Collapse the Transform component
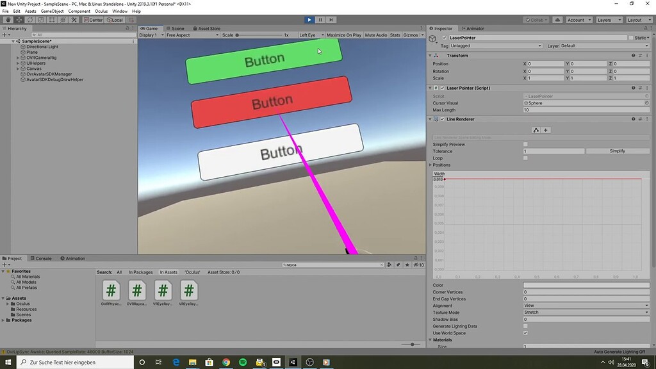Viewport: 656px width, 369px height. coord(430,56)
